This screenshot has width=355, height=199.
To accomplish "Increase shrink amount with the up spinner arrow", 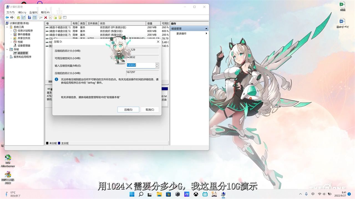I will point(157,64).
